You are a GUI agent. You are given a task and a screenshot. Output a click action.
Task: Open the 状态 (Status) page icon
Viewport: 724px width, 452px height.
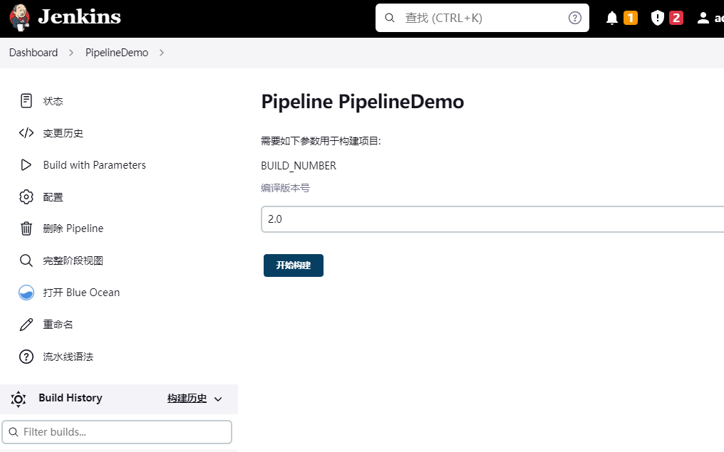pyautogui.click(x=26, y=100)
